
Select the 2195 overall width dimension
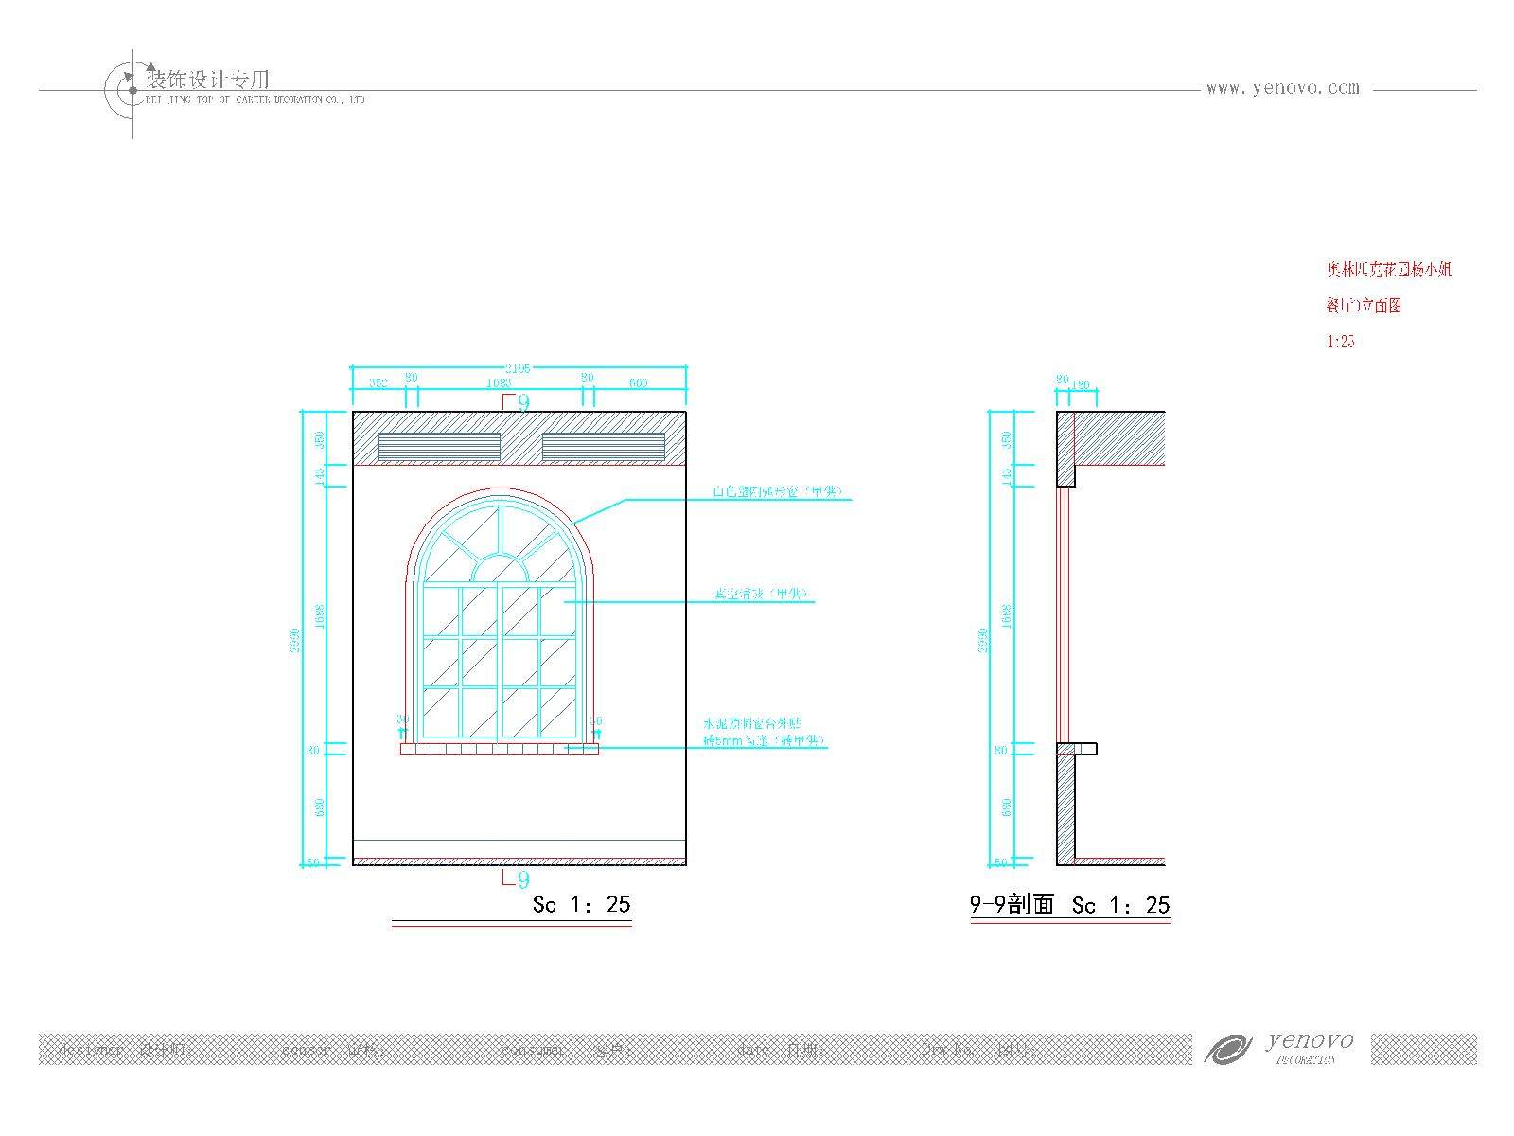[518, 367]
